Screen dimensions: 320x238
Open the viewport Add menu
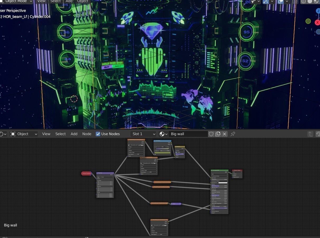tap(69, 1)
